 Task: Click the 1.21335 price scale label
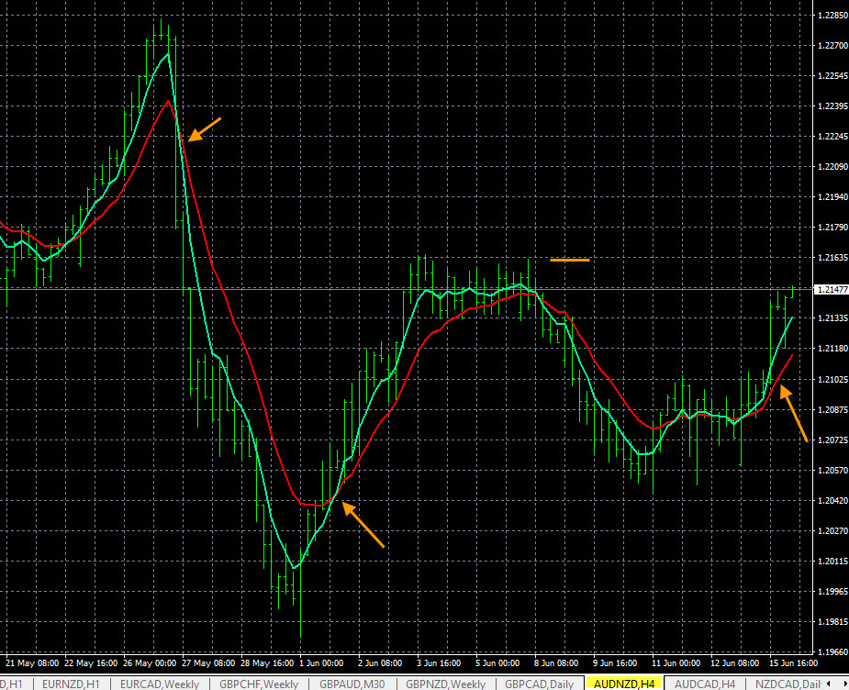point(832,318)
